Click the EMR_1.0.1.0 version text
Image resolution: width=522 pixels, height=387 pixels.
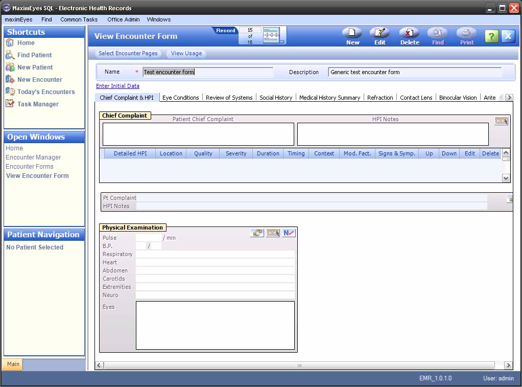click(435, 378)
